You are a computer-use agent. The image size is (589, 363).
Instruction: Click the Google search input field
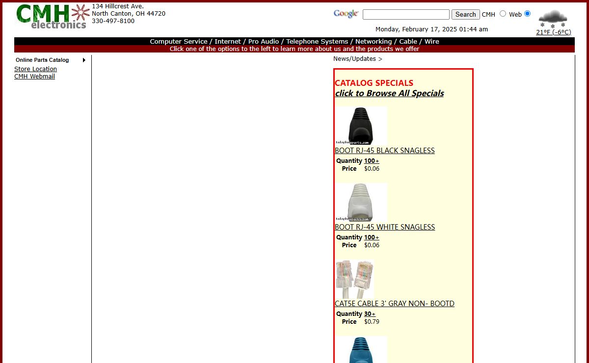[406, 15]
